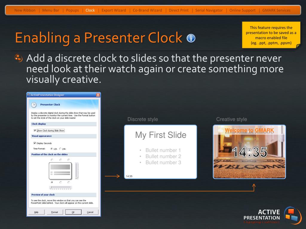Click the orange bullet icon beside paragraph

19,58
